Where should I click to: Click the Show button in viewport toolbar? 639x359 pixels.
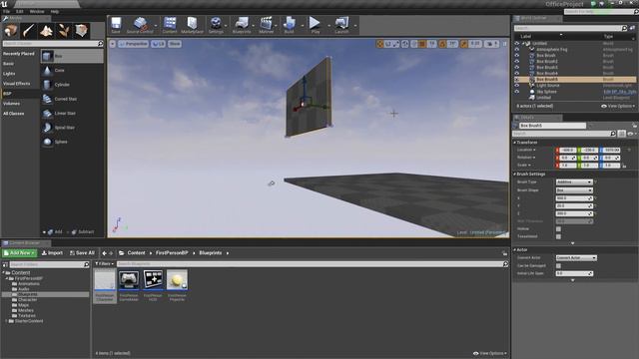click(175, 44)
